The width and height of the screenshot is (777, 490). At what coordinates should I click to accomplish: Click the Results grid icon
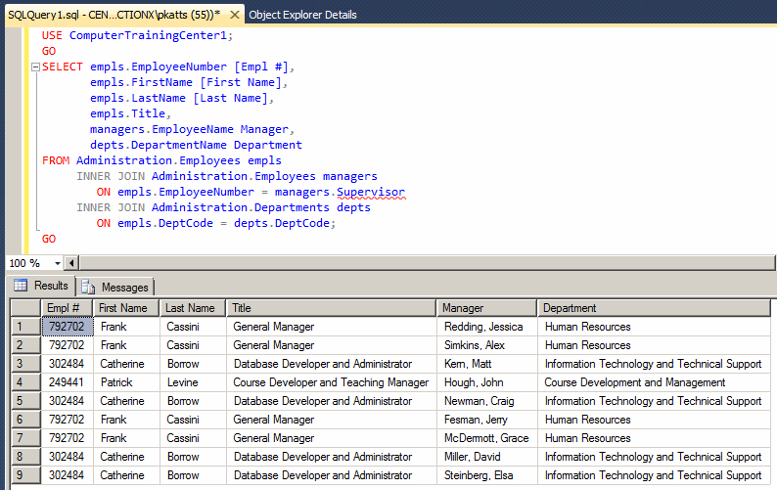click(21, 286)
